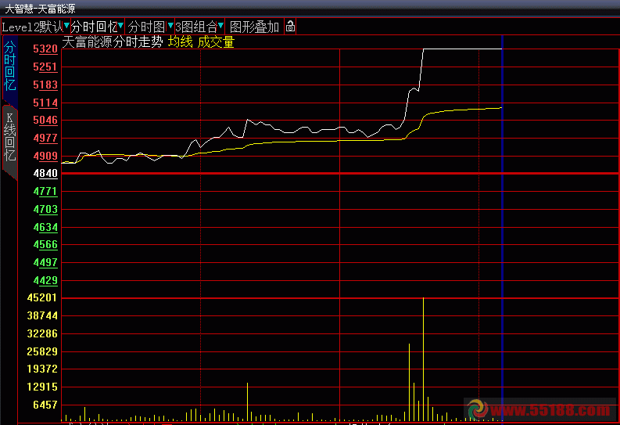Click the 25829 volume label
Image resolution: width=620 pixels, height=425 pixels.
[42, 351]
